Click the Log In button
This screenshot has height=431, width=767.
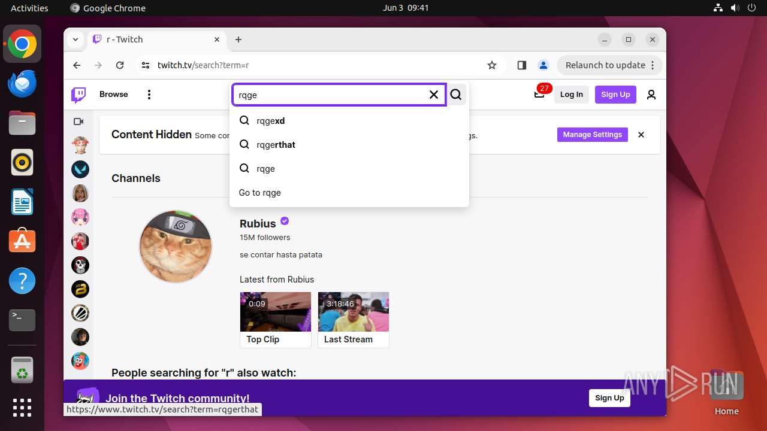[572, 95]
